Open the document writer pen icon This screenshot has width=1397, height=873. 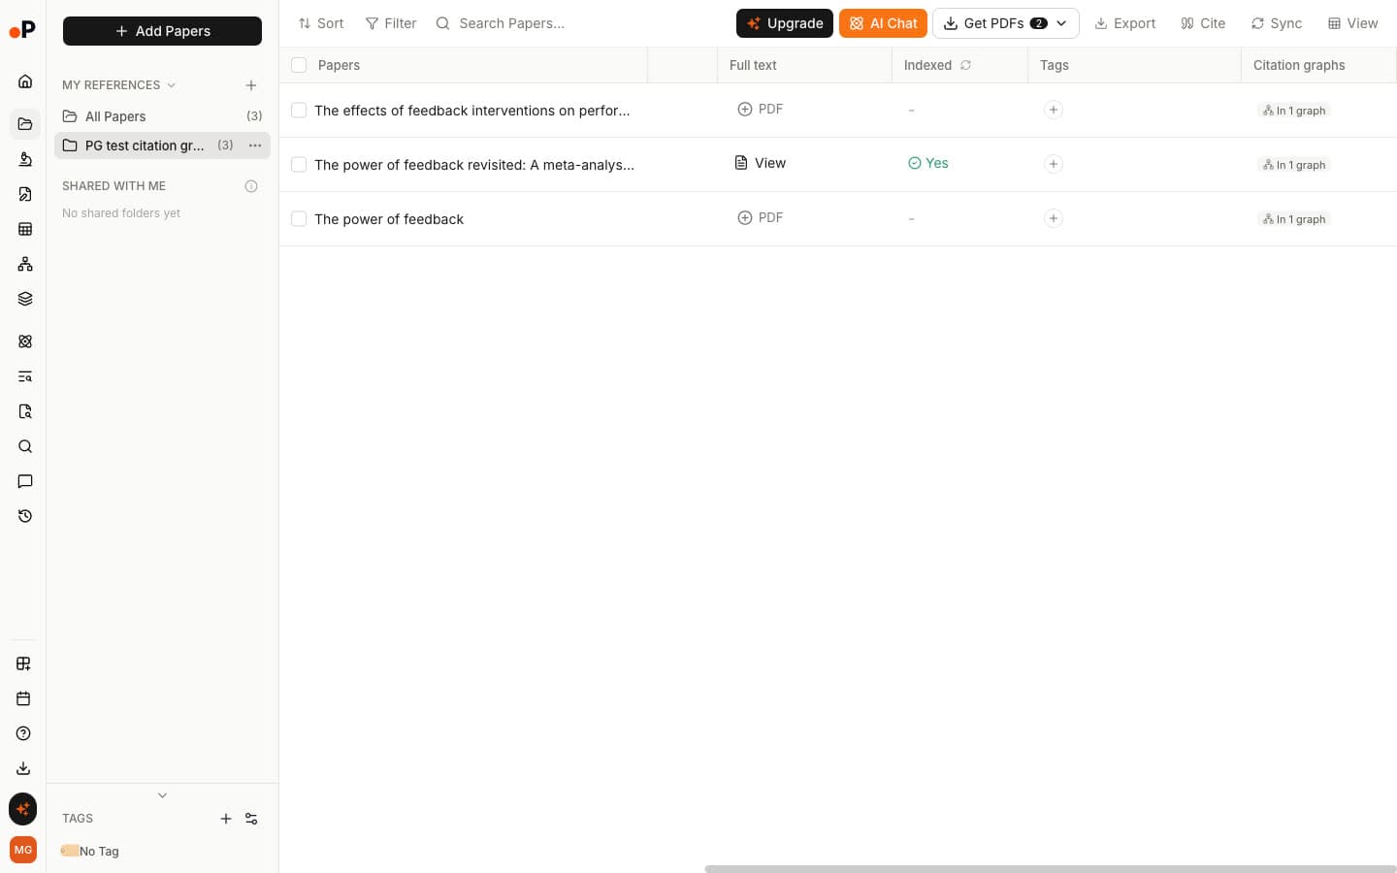point(25,194)
